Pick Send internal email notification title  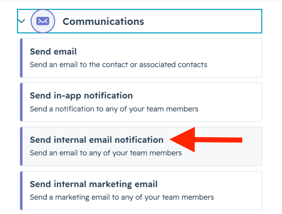tap(96, 140)
